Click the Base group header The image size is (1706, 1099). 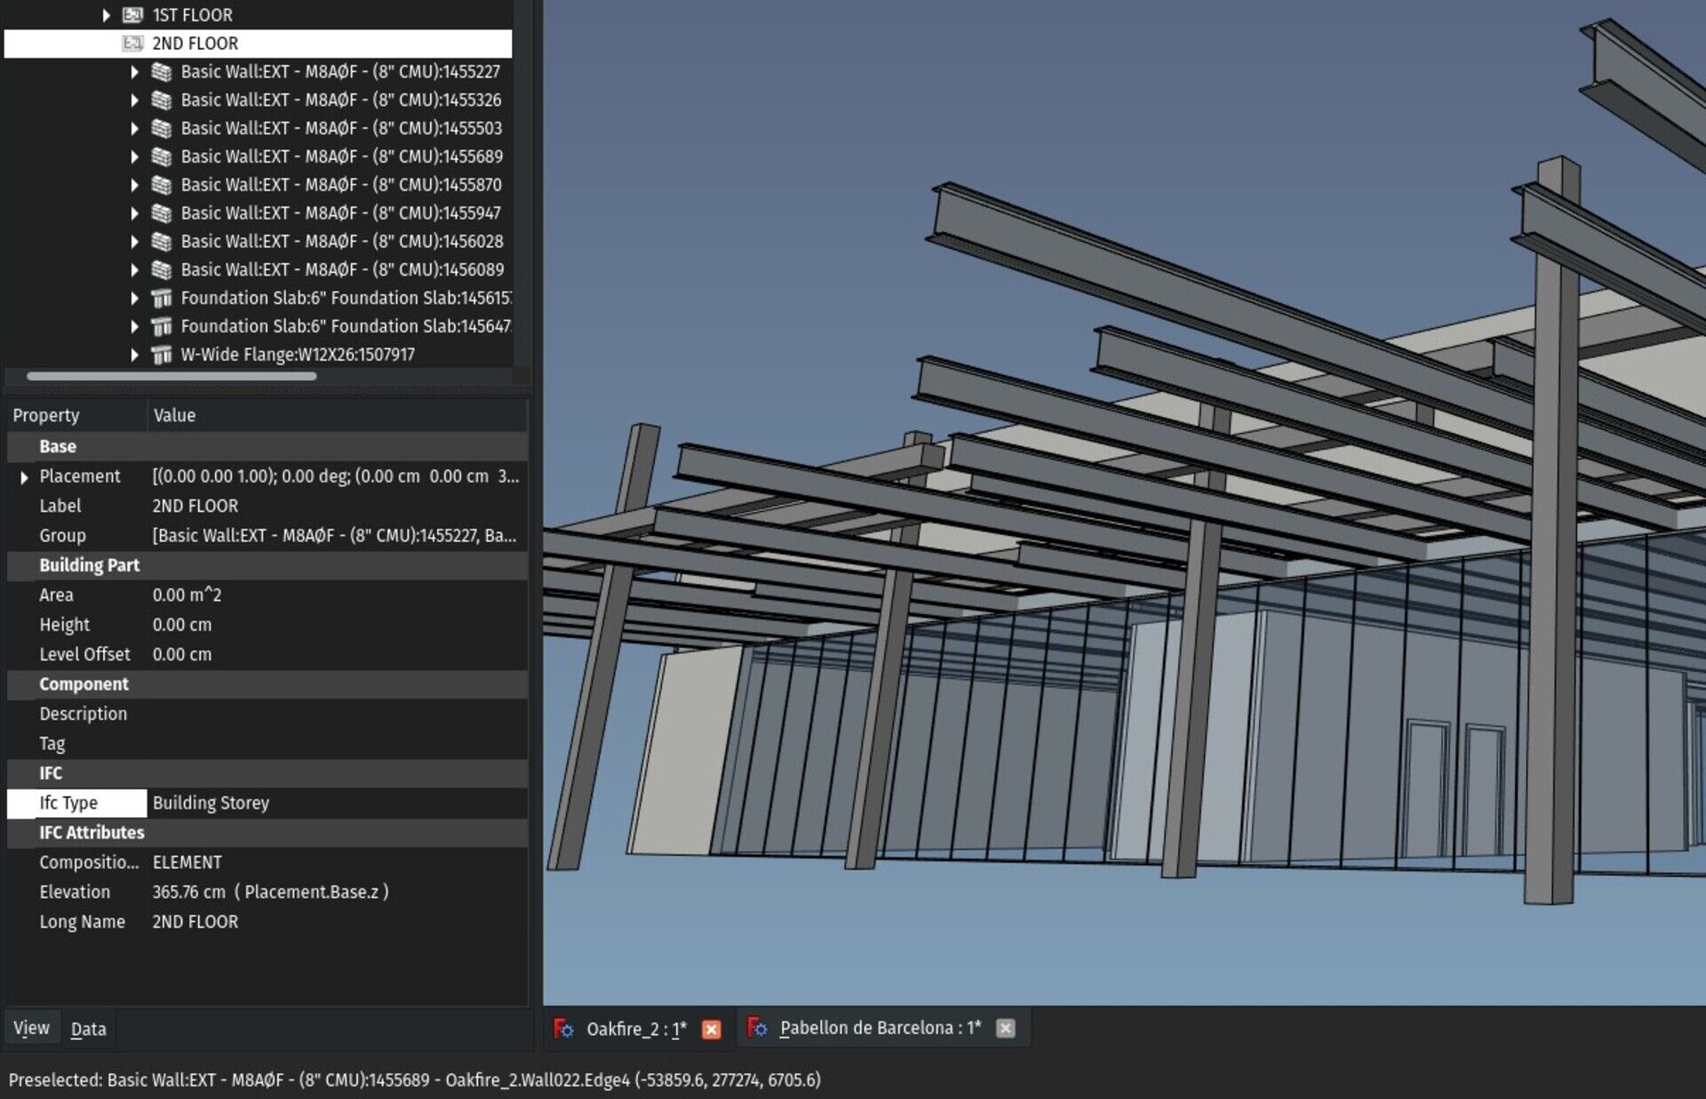click(x=267, y=447)
